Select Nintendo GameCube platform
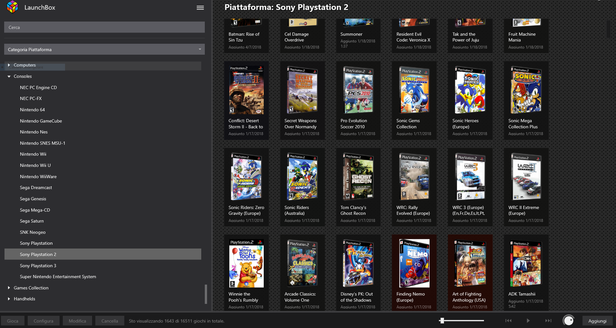 coord(41,121)
